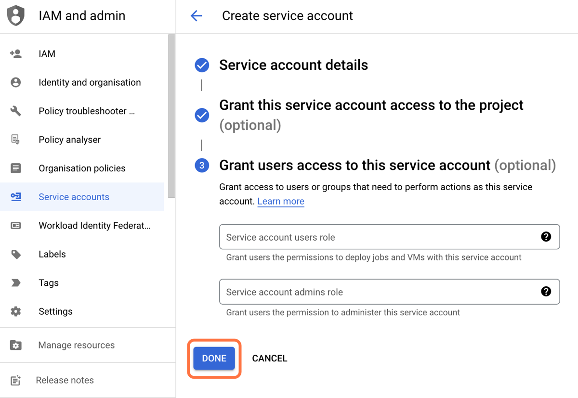Click the Labels tag icon
Screen dimensions: 578x398
[x=16, y=254]
